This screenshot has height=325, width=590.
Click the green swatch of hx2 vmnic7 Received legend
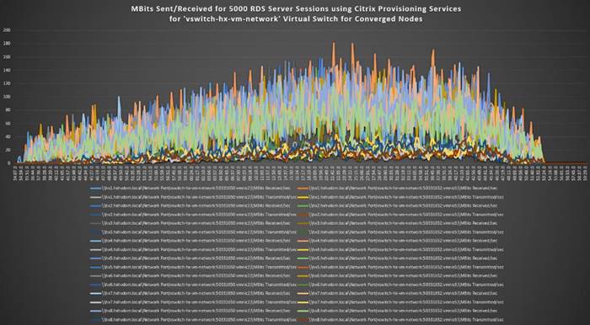[x=303, y=205]
